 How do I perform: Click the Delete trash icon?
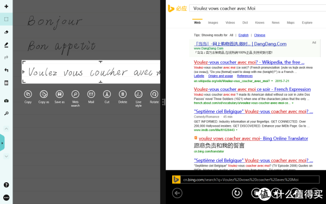[123, 94]
